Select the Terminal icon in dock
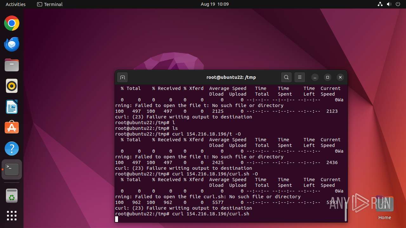Viewport: 406px width, 228px height. (x=12, y=169)
